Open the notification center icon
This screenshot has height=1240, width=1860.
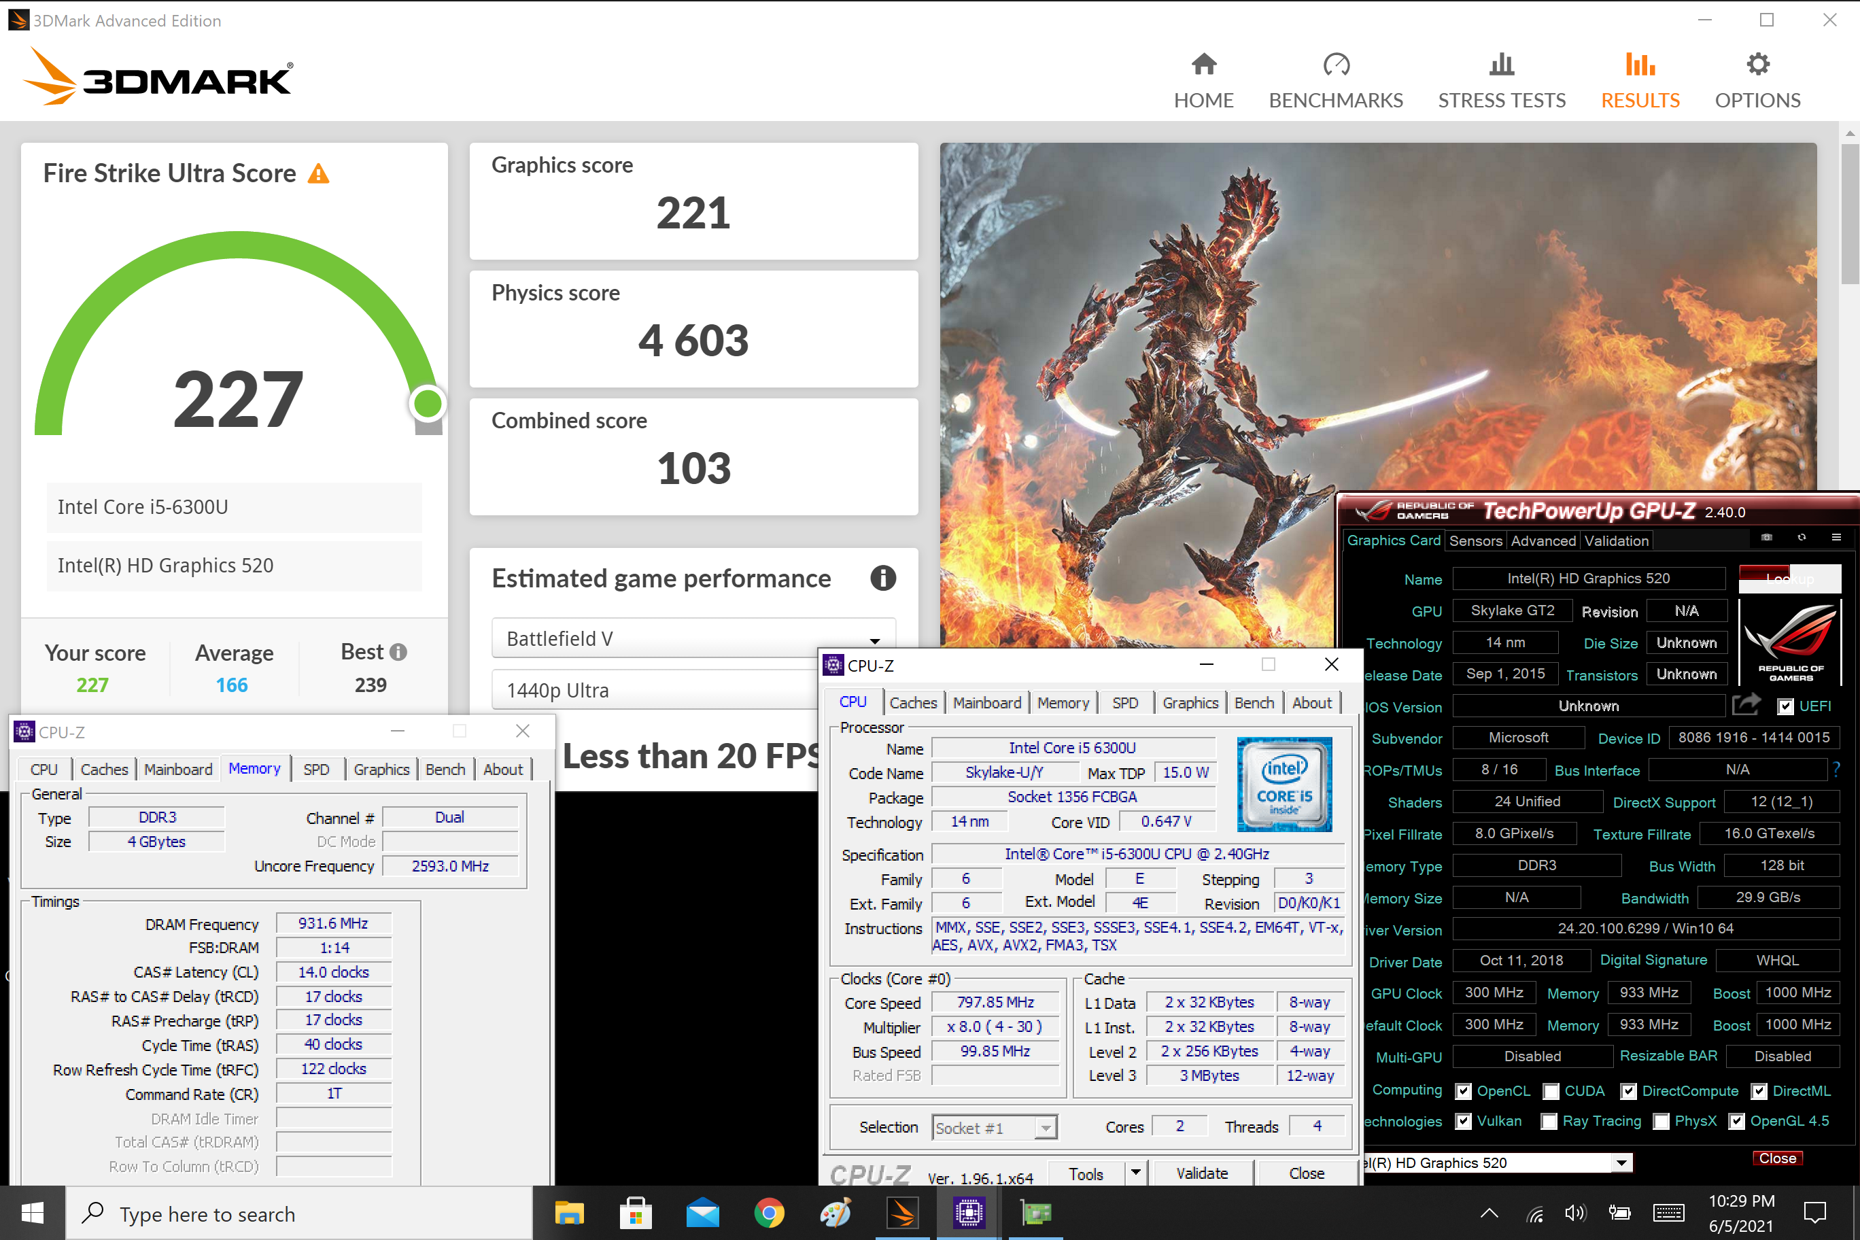(1815, 1213)
